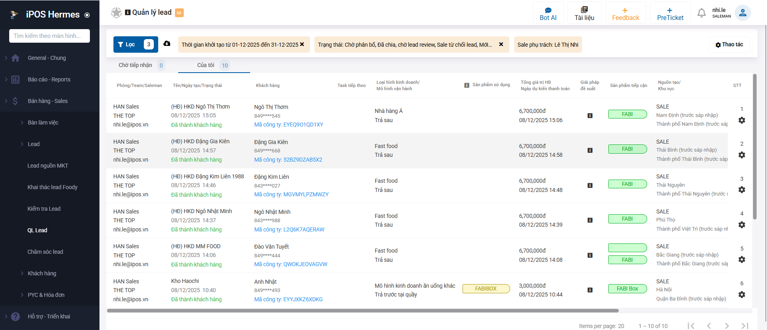Click Giải pháp info icon in Ngô Thị Thơm row
Image resolution: width=767 pixels, height=330 pixels.
pos(590,116)
